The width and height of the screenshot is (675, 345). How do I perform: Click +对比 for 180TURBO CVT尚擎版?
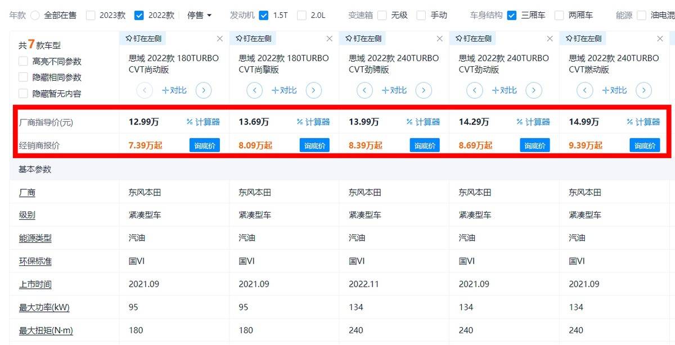pos(284,90)
